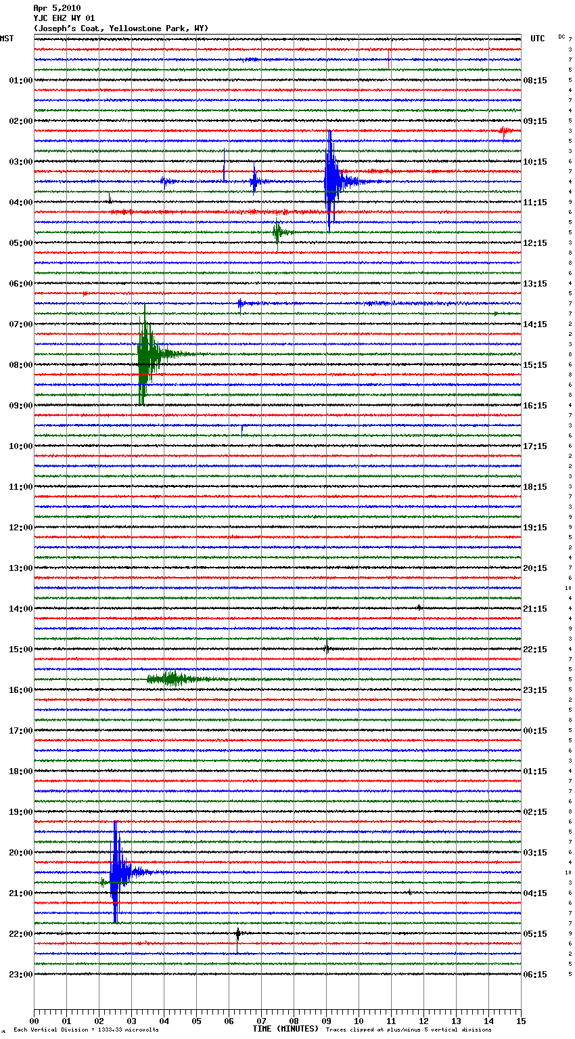
Task: Click the DC column header at top right
Action: pyautogui.click(x=561, y=37)
